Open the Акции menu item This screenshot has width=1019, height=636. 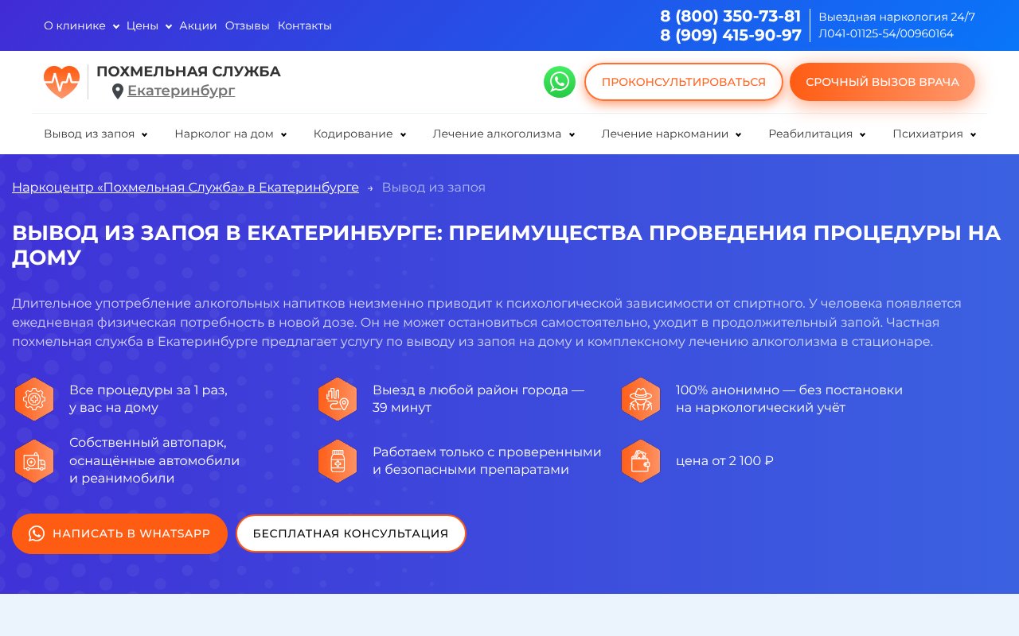197,25
